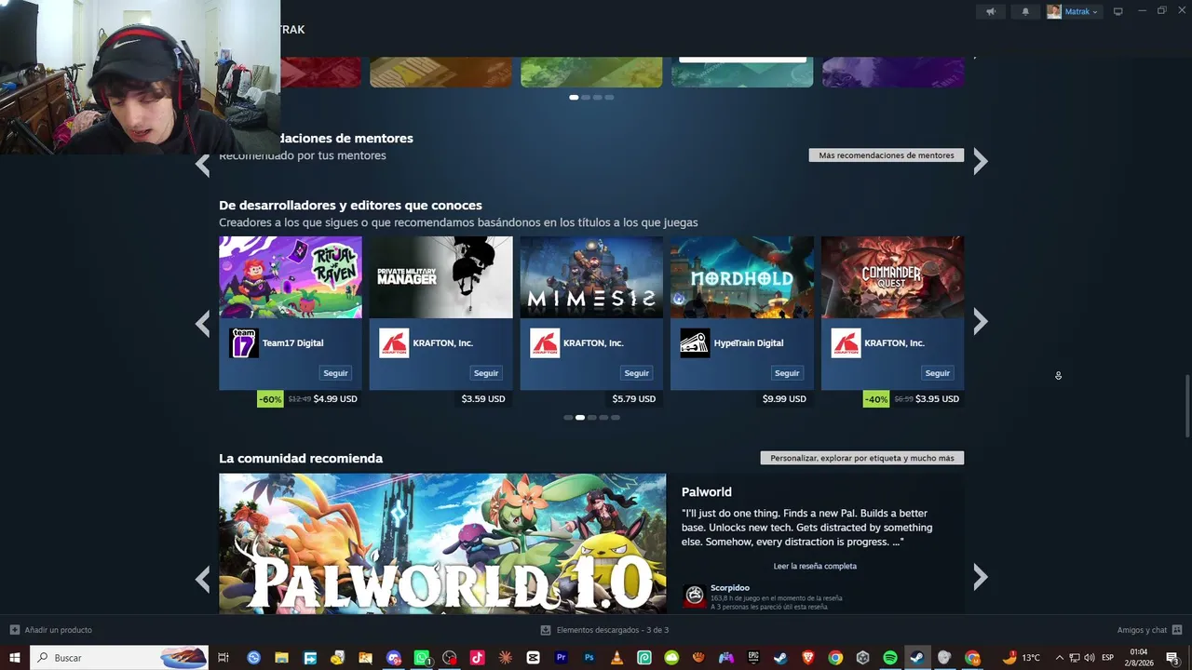Open the Palworld title in community review
The width and height of the screenshot is (1192, 670).
tap(707, 492)
